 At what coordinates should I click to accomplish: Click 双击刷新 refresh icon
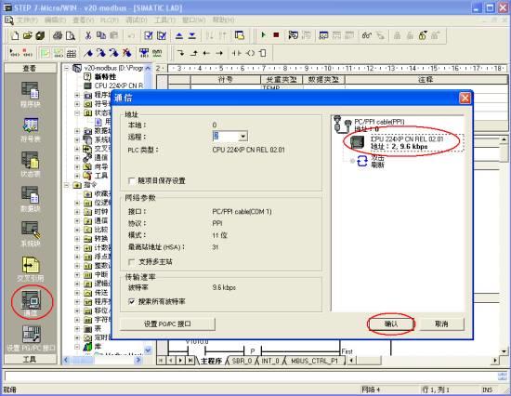pos(362,161)
